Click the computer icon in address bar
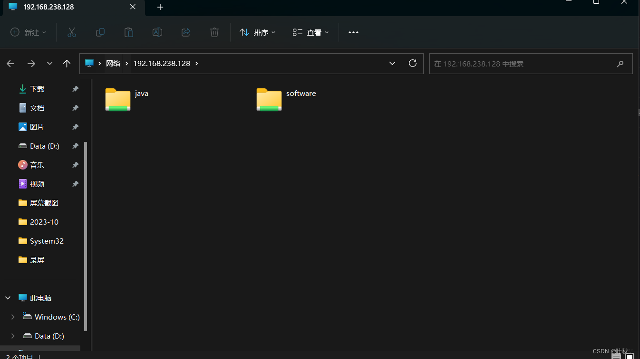This screenshot has width=640, height=359. pos(89,63)
